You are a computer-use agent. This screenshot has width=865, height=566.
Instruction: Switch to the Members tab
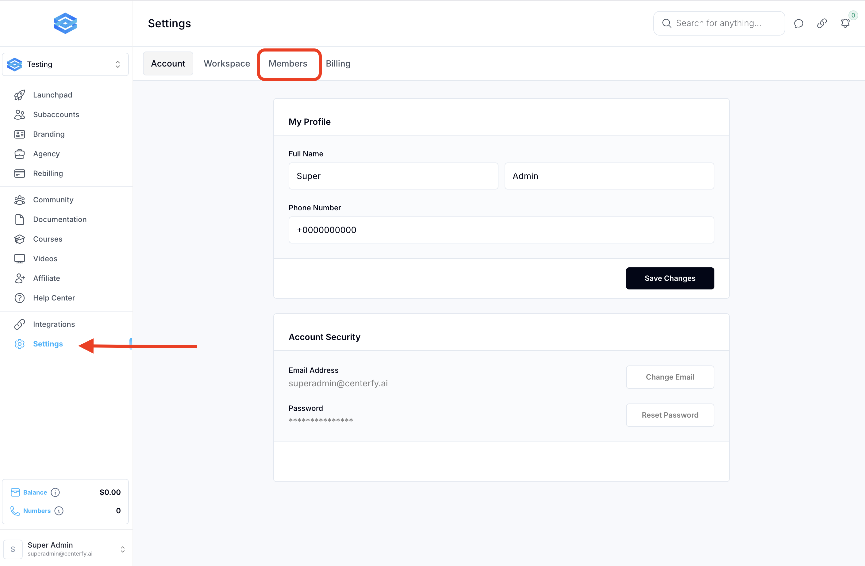coord(288,63)
